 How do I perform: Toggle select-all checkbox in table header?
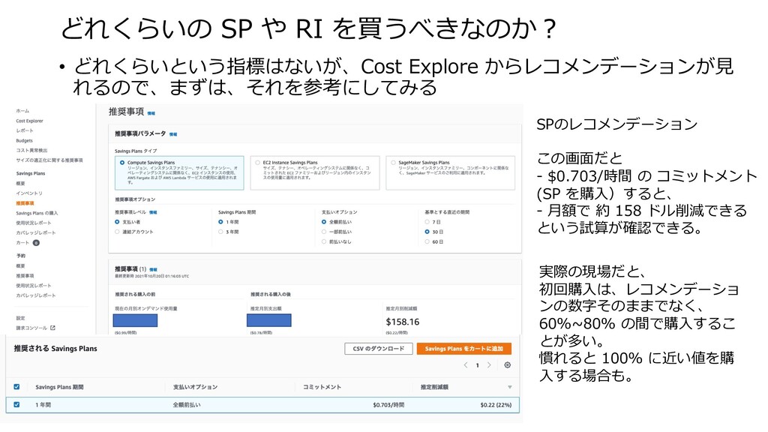(x=16, y=386)
